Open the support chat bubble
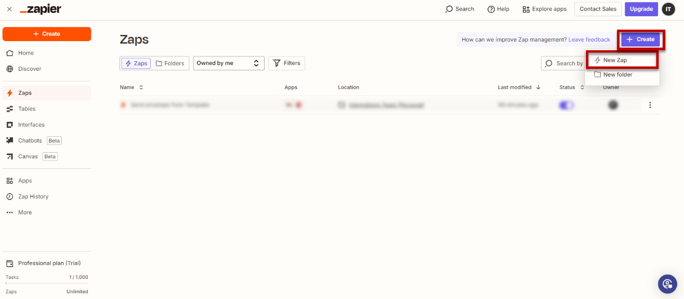684x299 pixels. [x=667, y=284]
